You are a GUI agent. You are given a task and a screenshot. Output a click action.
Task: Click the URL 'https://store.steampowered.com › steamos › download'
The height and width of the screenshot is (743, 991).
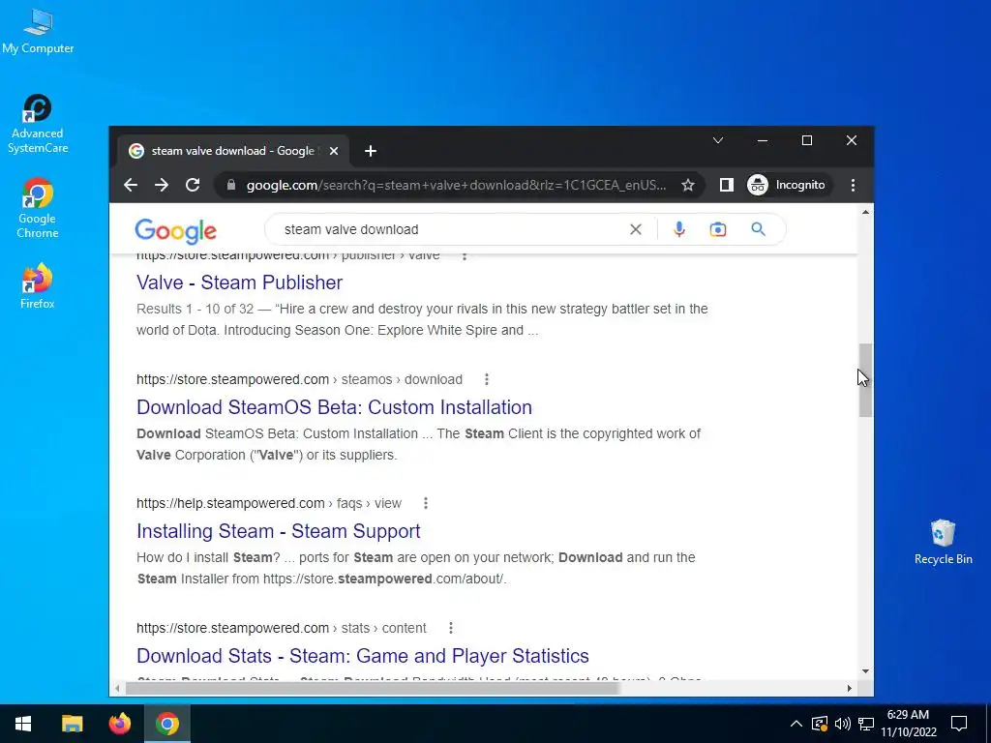pyautogui.click(x=300, y=379)
